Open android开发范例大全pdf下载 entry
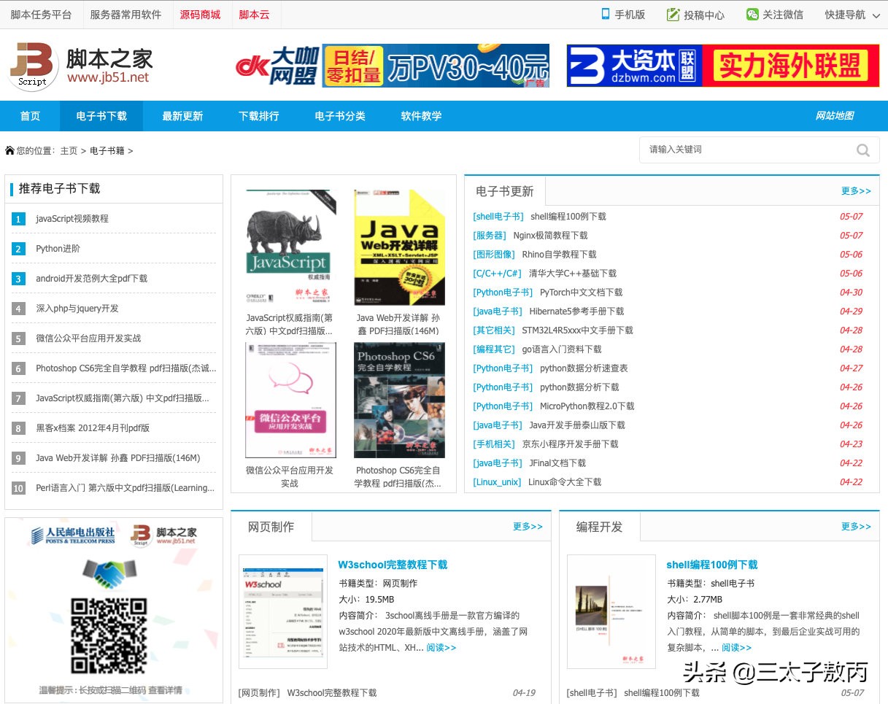Image resolution: width=888 pixels, height=704 pixels. point(91,279)
